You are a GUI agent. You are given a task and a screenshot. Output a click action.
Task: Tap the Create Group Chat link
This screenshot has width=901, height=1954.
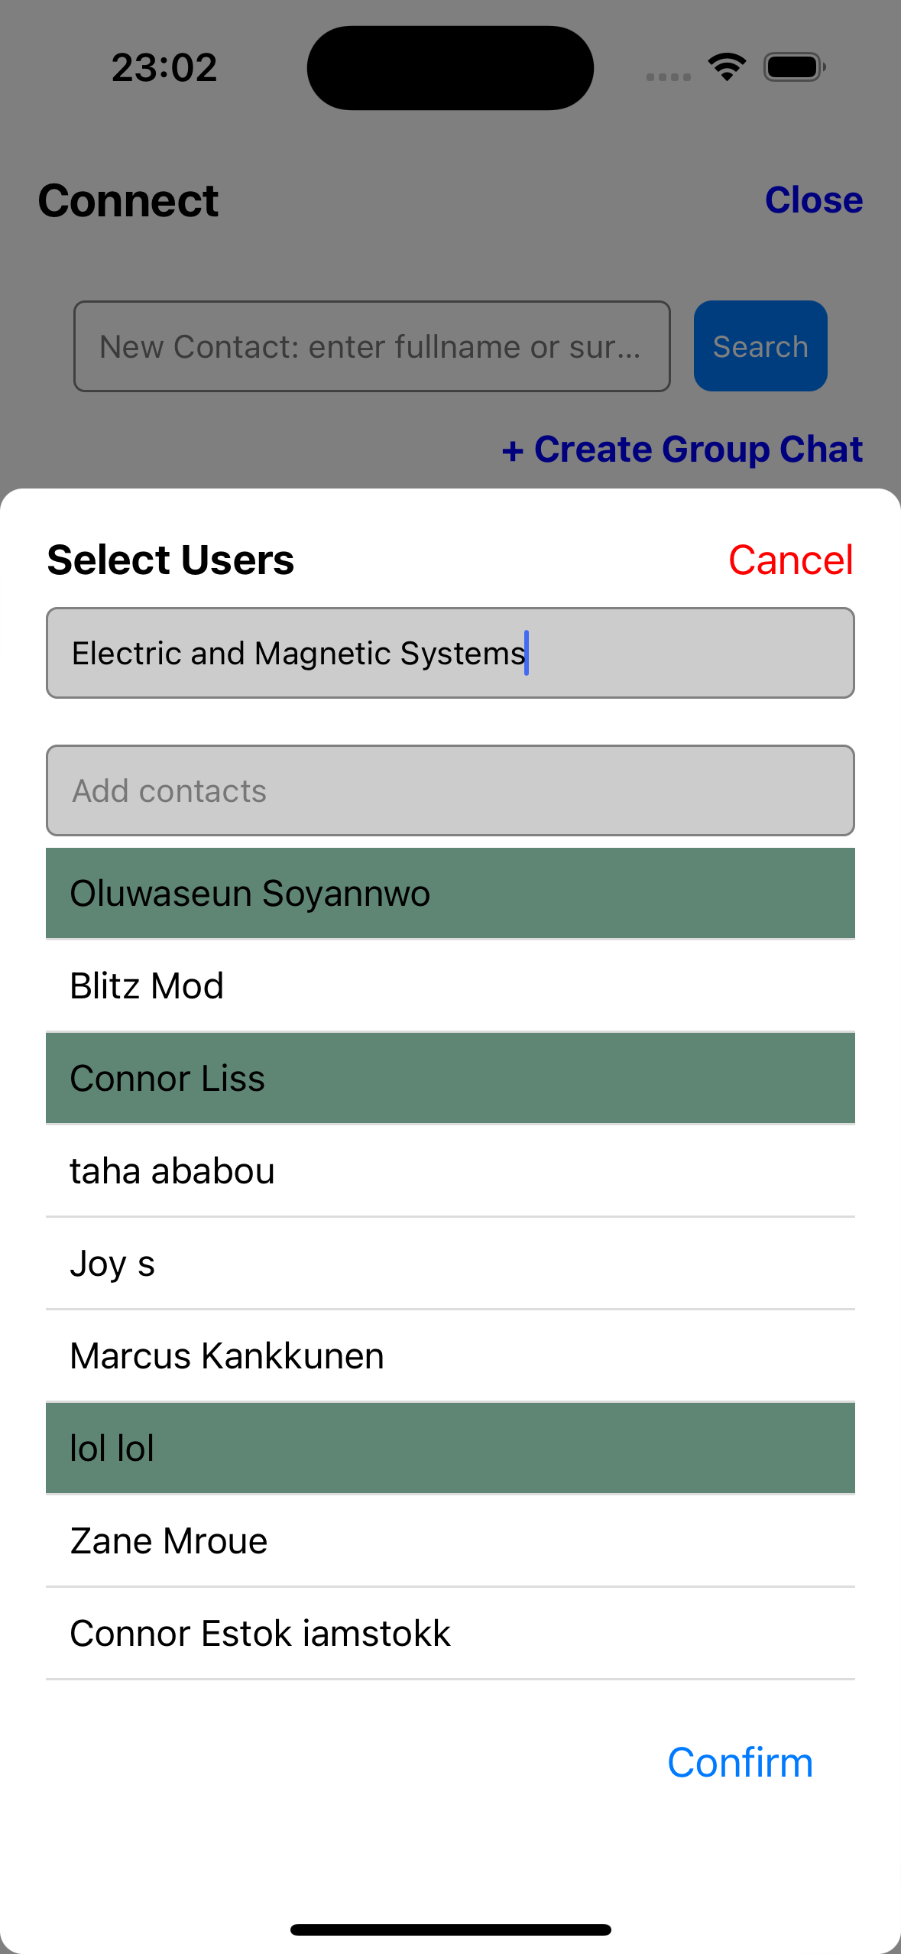682,449
